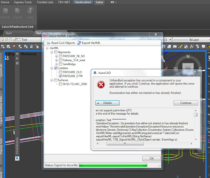210x178 pixels.
Task: Expand the RWSS4W_Fill_NS tree node
Action: tap(56, 56)
